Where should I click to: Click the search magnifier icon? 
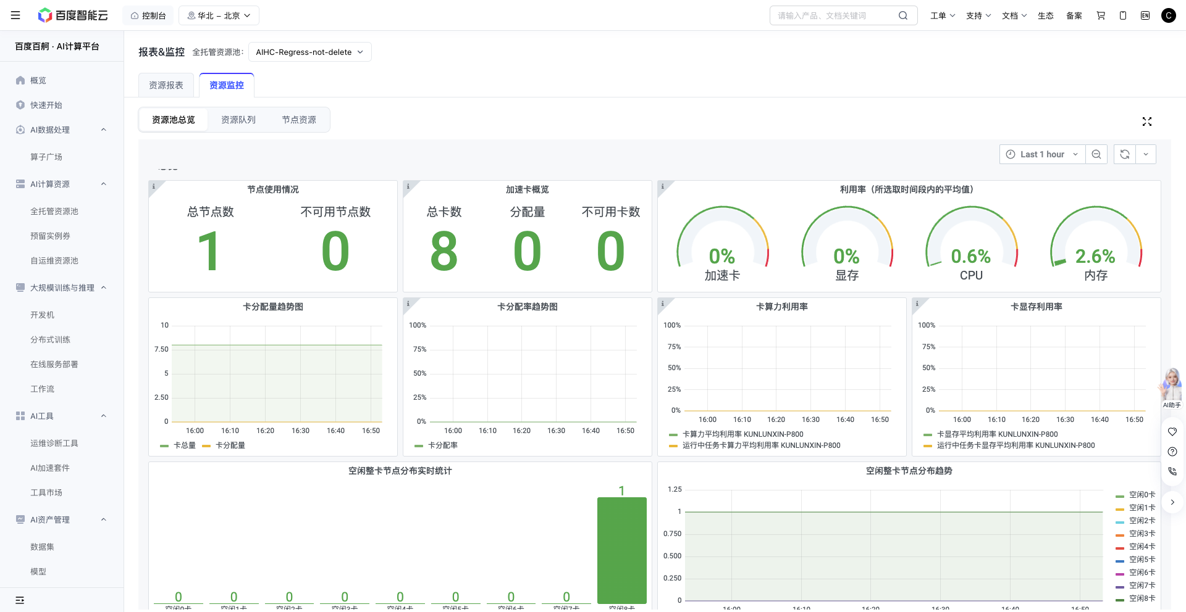[x=903, y=15]
